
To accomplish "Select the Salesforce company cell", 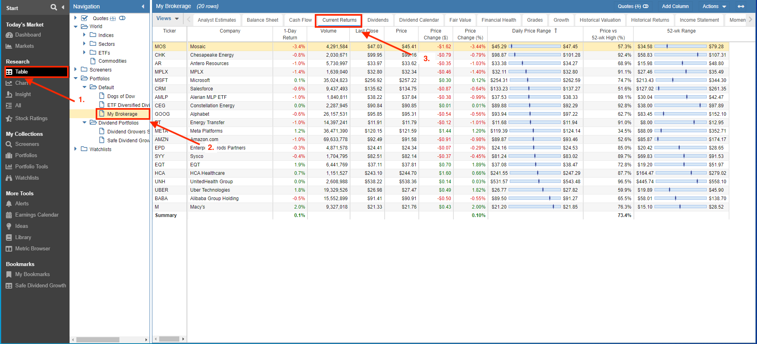I will [230, 89].
